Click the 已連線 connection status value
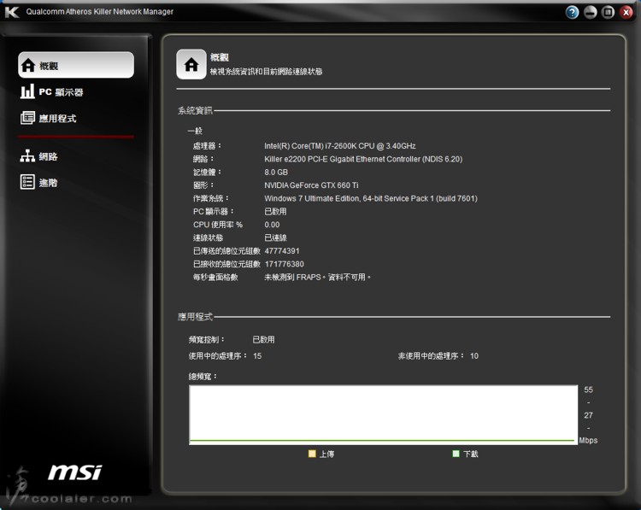The width and height of the screenshot is (641, 510). pos(275,237)
